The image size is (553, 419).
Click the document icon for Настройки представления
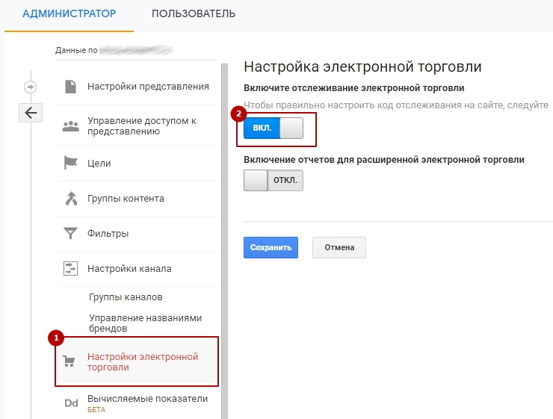pos(70,87)
